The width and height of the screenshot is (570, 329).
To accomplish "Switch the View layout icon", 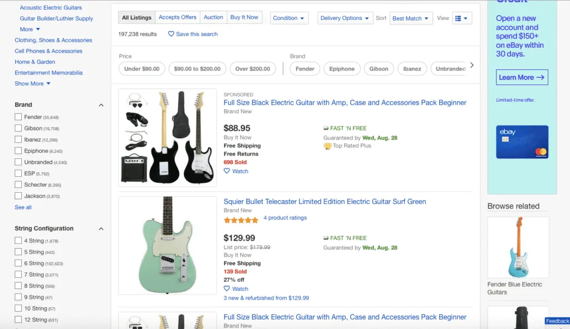I will [x=462, y=17].
